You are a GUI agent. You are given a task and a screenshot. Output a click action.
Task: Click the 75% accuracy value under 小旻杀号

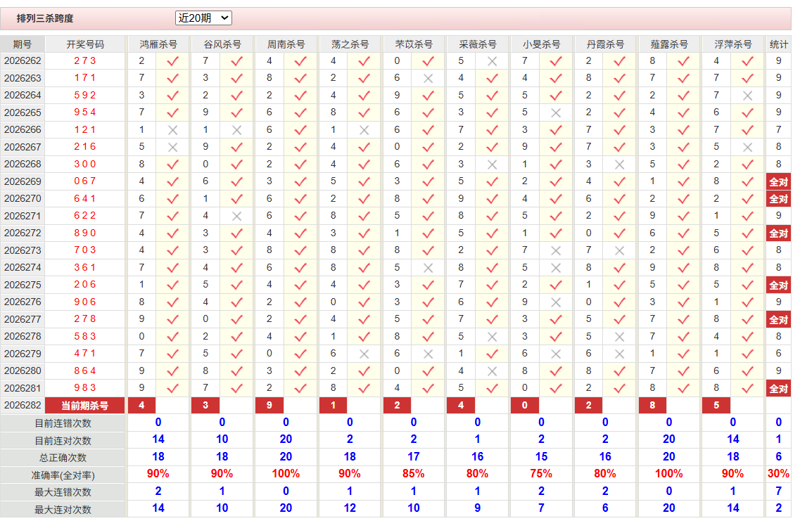(x=541, y=474)
